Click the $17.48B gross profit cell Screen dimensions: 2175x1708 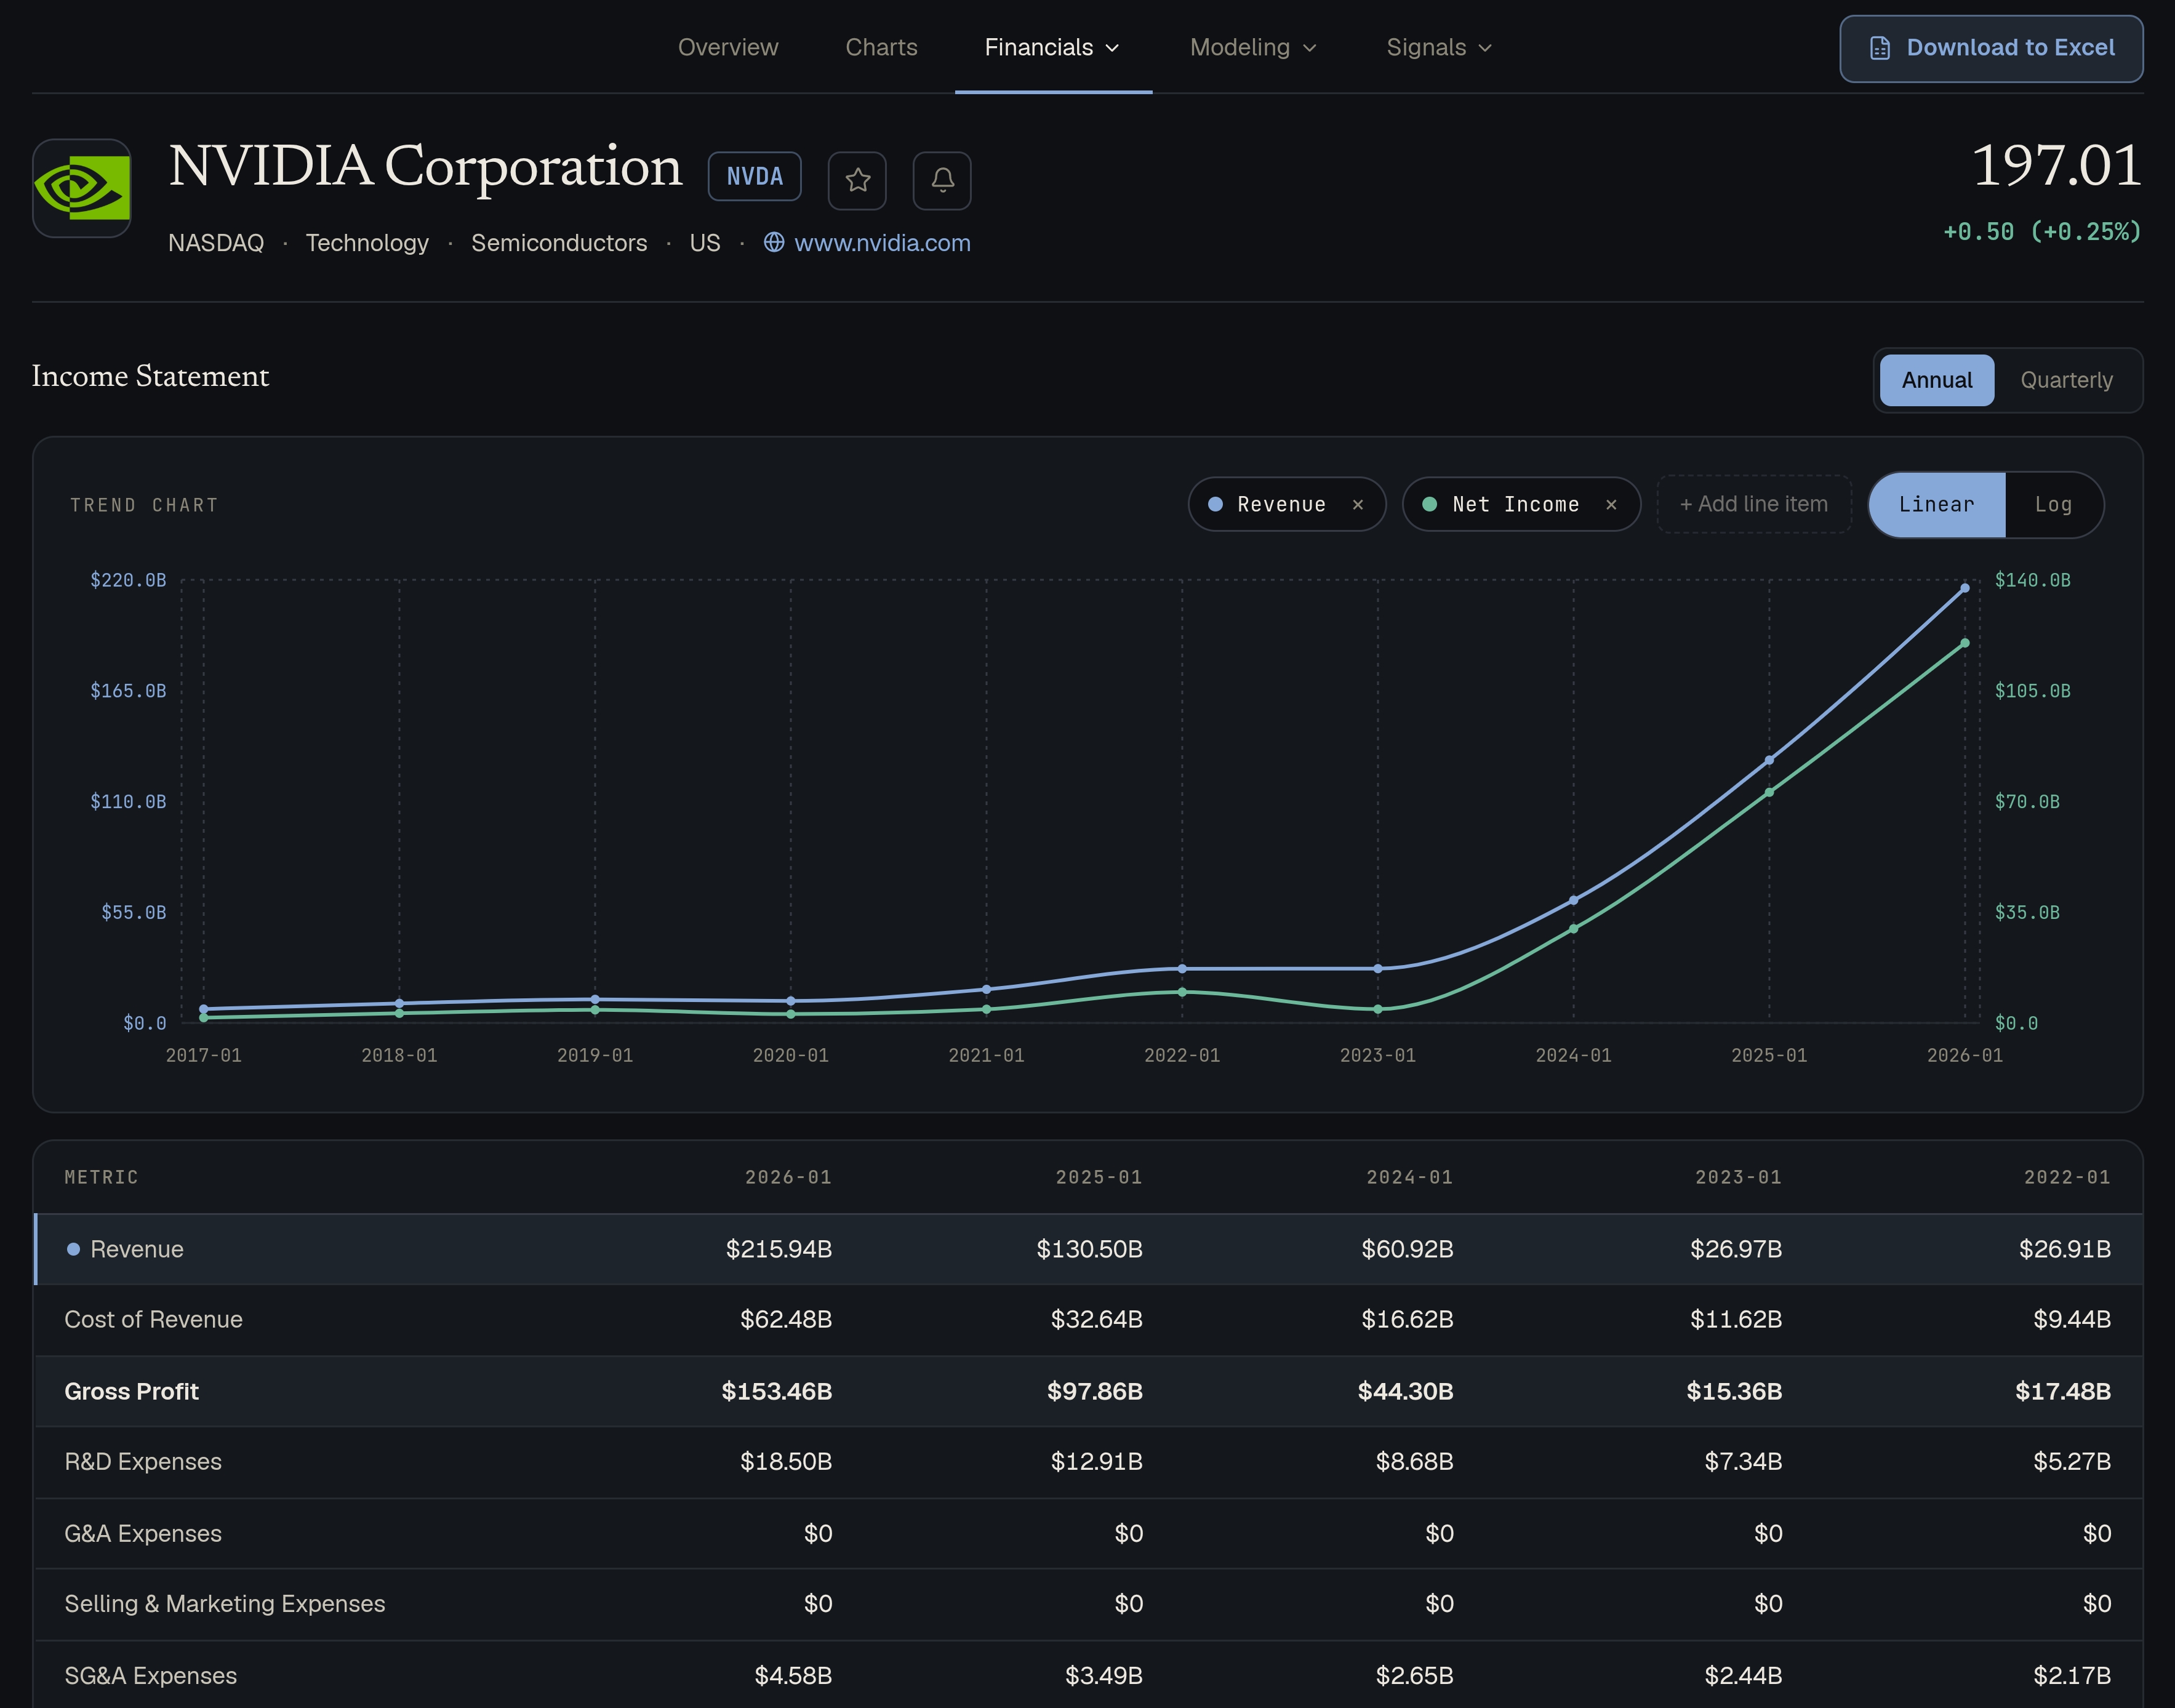point(2063,1391)
